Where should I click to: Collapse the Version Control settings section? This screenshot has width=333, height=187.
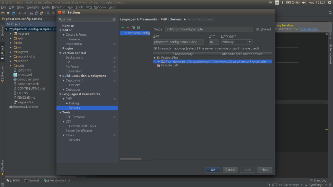click(60, 53)
